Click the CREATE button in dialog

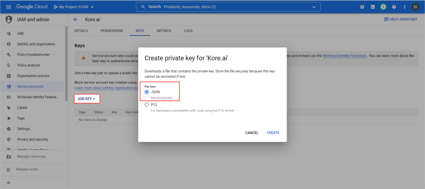click(x=273, y=133)
